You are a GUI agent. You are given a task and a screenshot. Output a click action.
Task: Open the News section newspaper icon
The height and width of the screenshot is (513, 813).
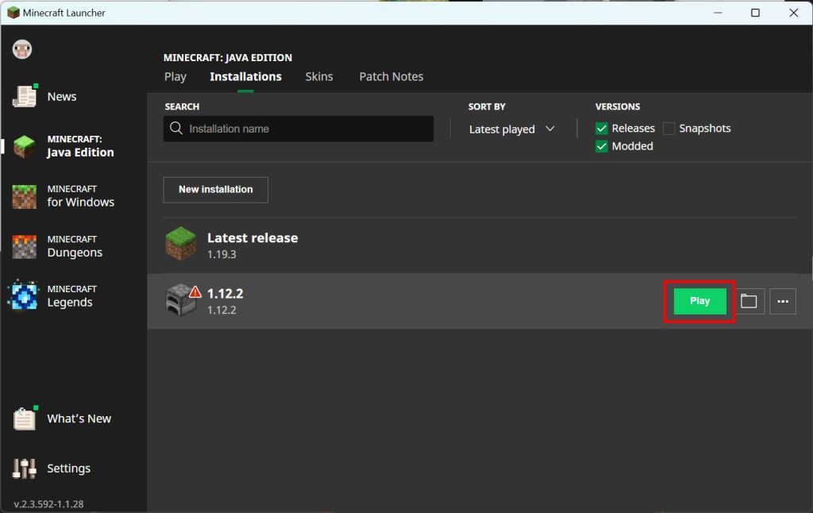click(x=25, y=96)
